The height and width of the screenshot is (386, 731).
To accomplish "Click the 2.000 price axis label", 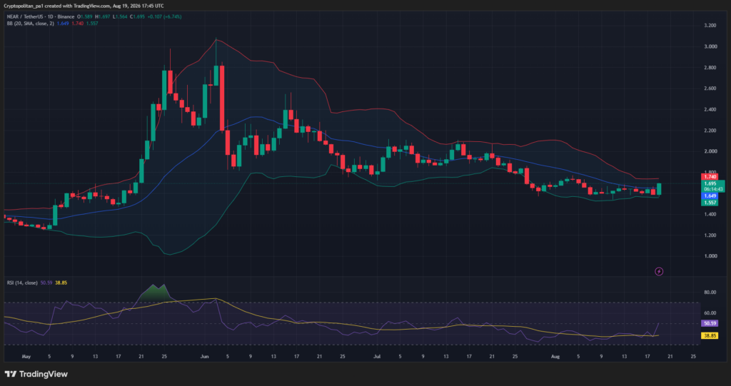I will (x=710, y=151).
